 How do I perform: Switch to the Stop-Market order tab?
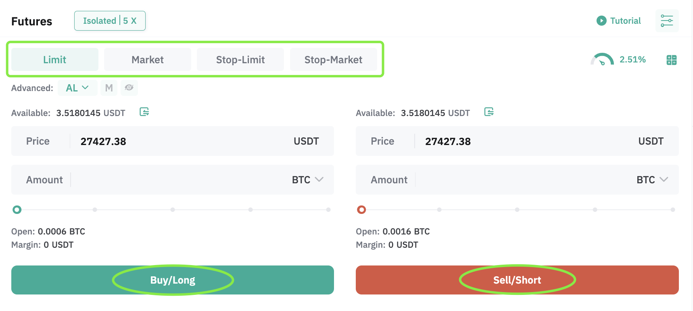pos(334,60)
